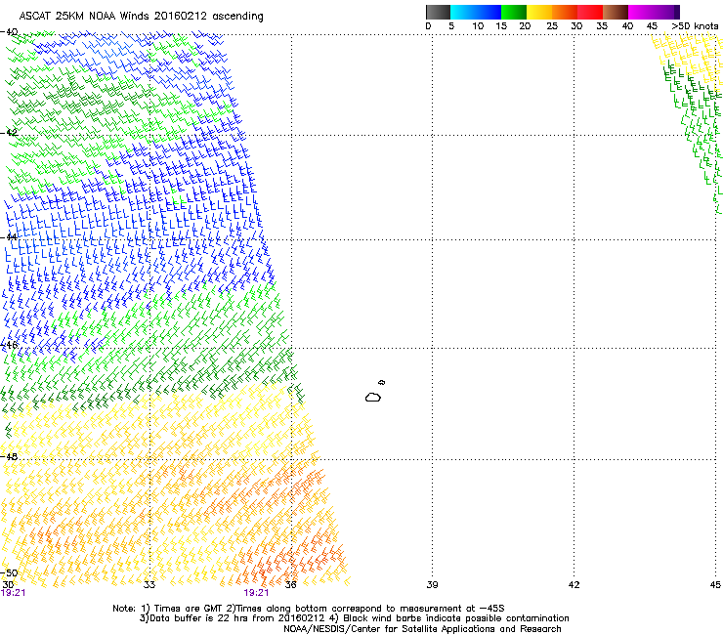Click the "42" longitude label on bottom axis

click(x=574, y=585)
